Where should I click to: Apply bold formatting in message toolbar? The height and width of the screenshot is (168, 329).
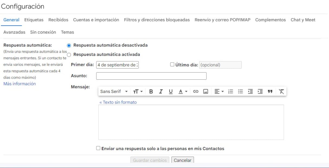(x=151, y=92)
